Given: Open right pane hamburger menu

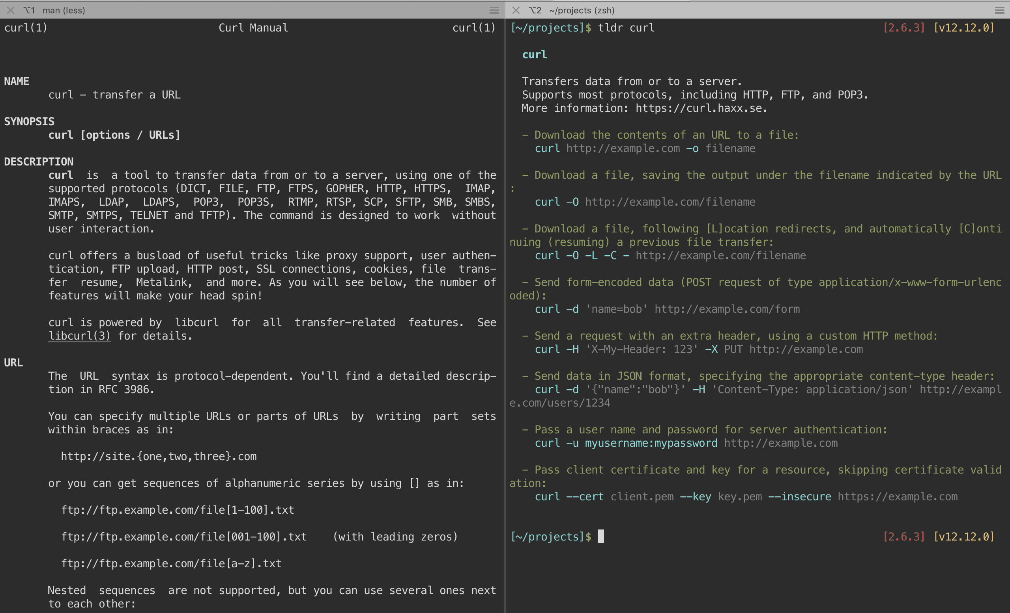Looking at the screenshot, I should tap(999, 10).
